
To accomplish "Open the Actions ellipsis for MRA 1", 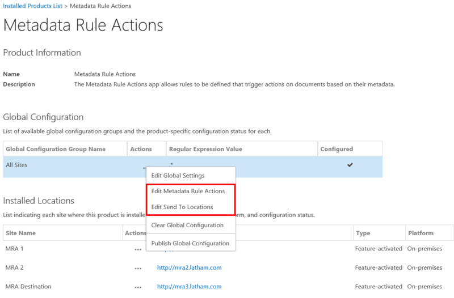I will pos(138,249).
